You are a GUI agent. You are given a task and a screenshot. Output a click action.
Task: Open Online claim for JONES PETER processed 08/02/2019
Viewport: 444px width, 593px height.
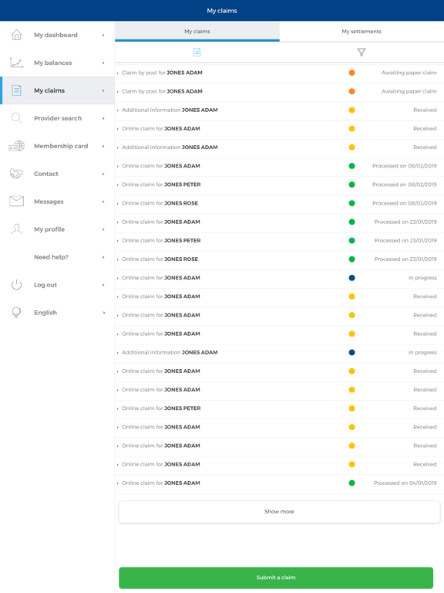[279, 185]
